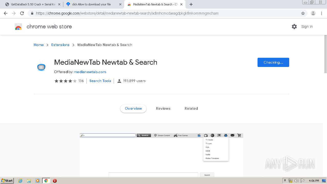Screen dimensions: 327x184
Task: Go to Extensions breadcrumb
Action: tap(60, 45)
